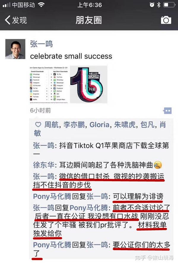Open 张一鸣's profile avatar photo

tap(15, 49)
